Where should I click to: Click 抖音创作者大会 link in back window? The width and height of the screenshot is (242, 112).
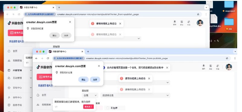coord(17,41)
